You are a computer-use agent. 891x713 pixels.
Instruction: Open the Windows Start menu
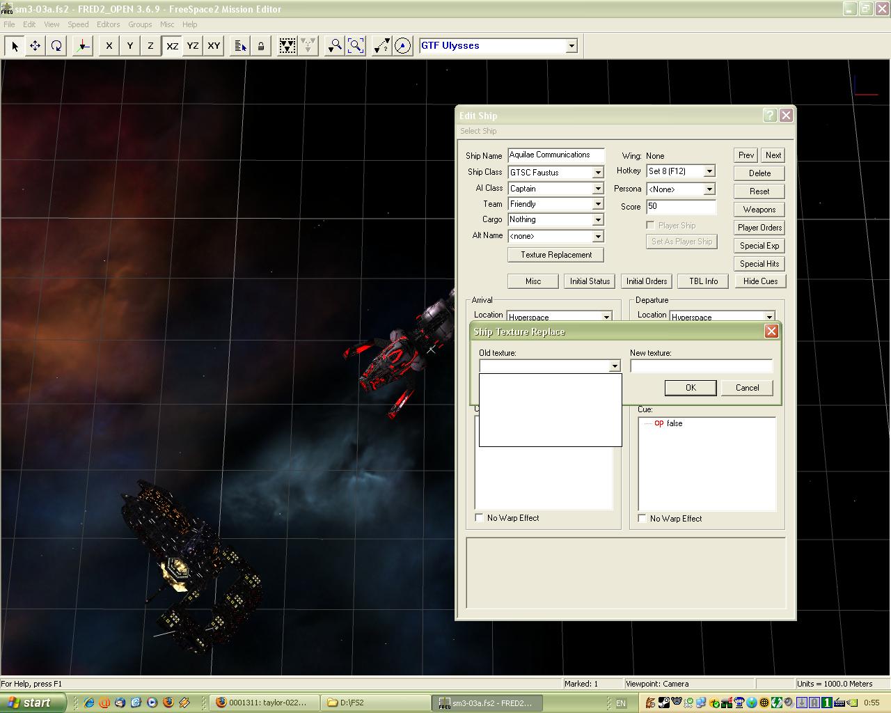coord(33,703)
